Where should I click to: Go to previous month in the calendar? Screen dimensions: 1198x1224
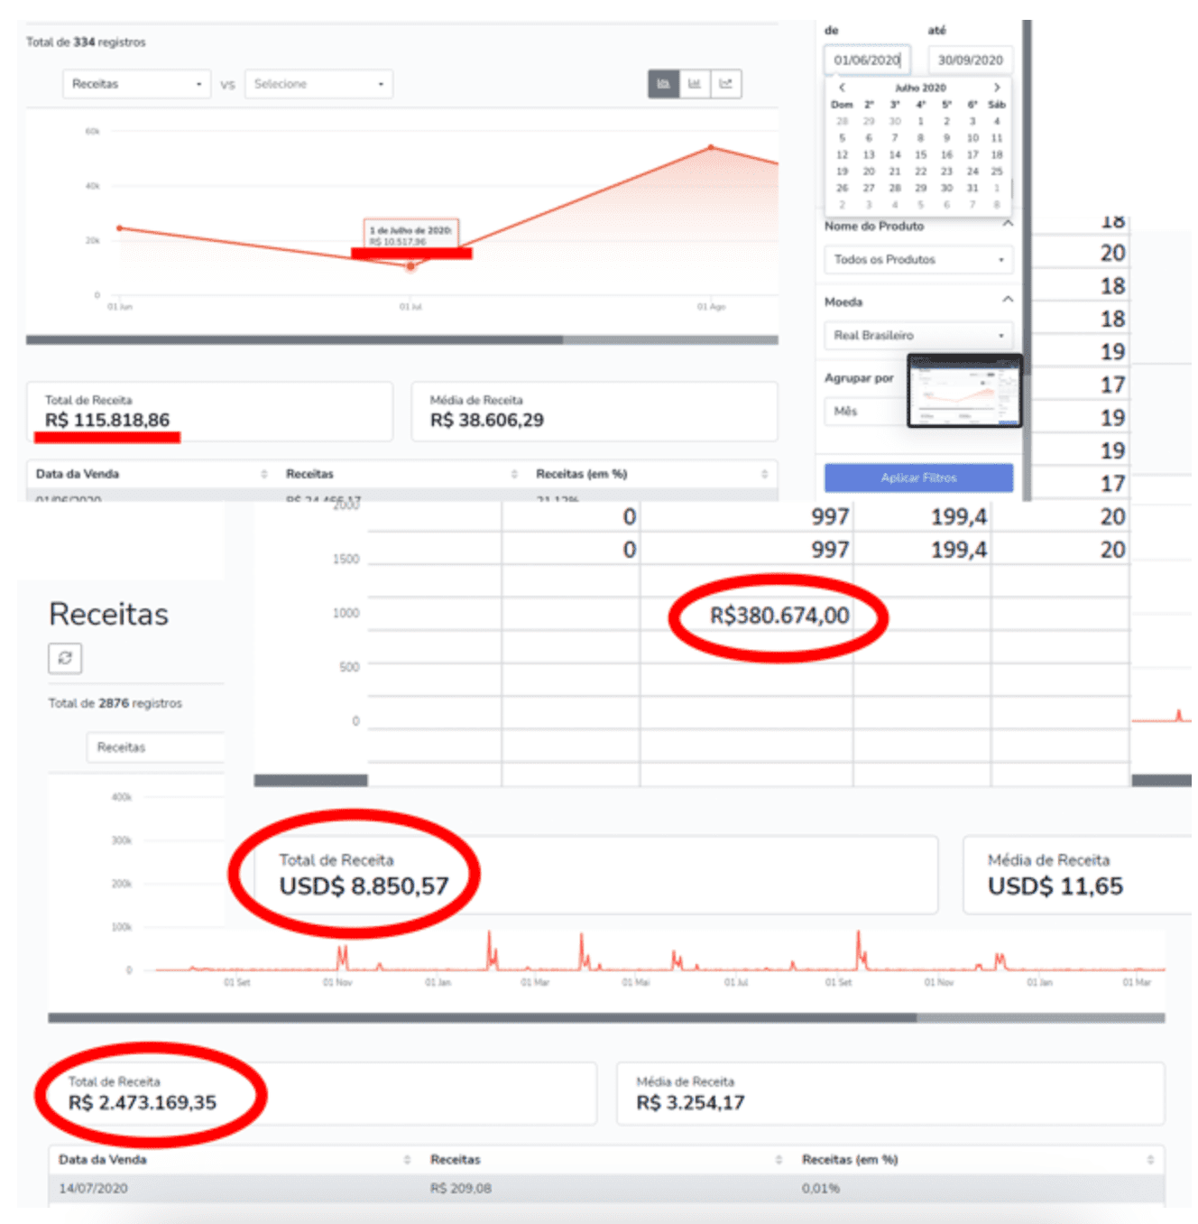[842, 88]
